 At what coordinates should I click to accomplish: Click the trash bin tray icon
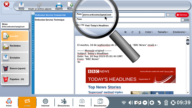(x=166, y=103)
